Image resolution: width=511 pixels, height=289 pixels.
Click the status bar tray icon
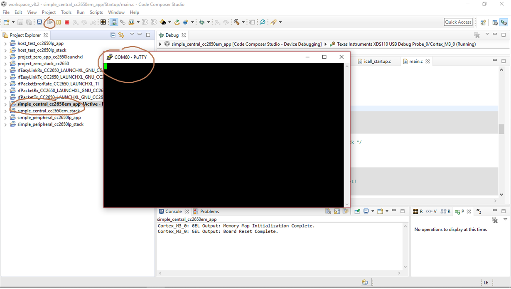click(x=365, y=282)
